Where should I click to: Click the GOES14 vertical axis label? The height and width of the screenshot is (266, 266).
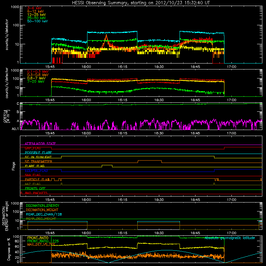[x=7, y=116]
